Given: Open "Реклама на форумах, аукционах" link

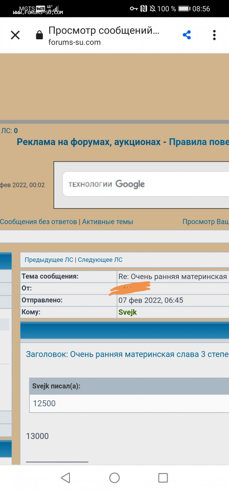Looking at the screenshot, I should click(x=88, y=142).
